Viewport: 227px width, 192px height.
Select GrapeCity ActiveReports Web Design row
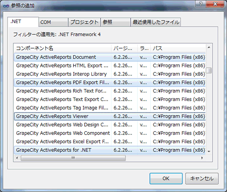pyautogui.click(x=110, y=125)
